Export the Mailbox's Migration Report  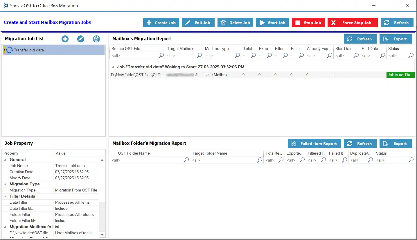(x=396, y=39)
